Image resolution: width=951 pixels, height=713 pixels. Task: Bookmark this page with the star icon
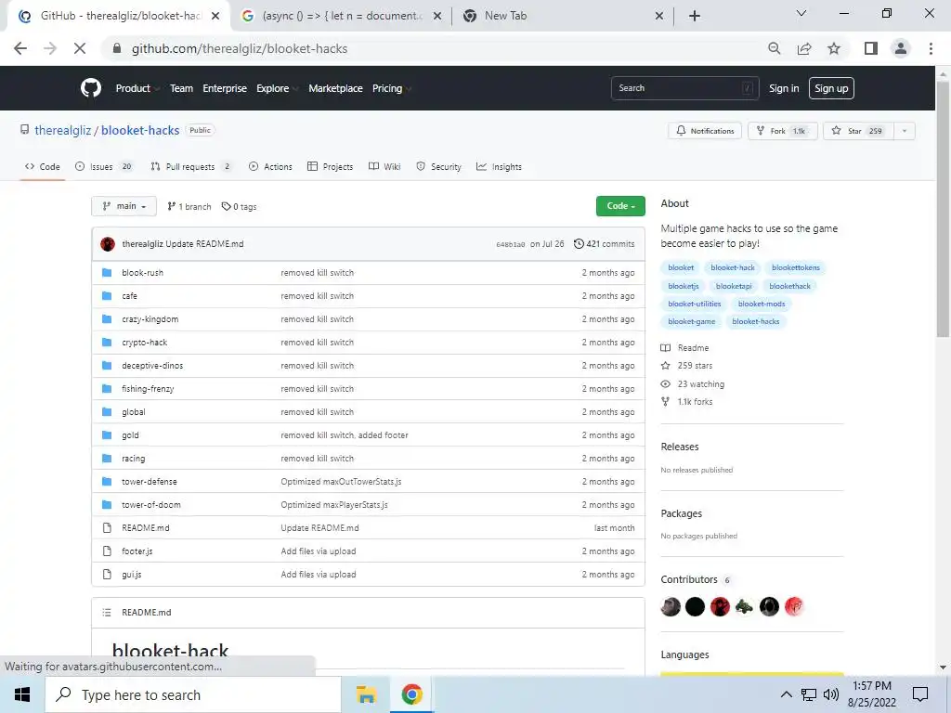point(834,48)
